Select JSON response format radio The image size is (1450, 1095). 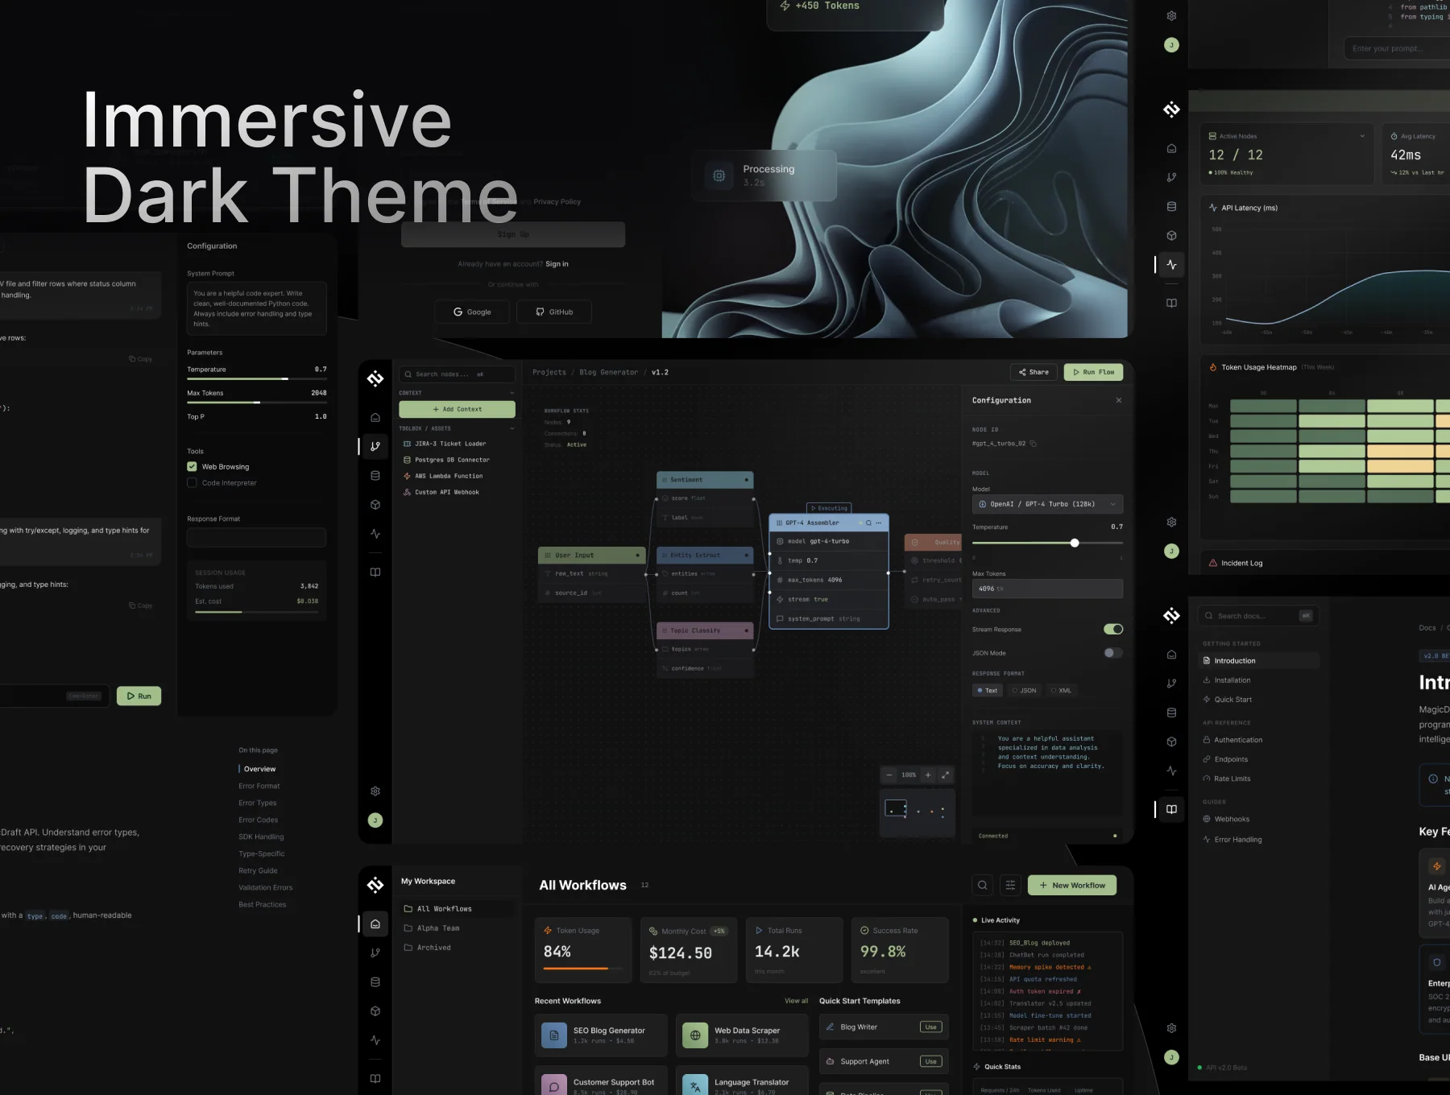(1024, 691)
